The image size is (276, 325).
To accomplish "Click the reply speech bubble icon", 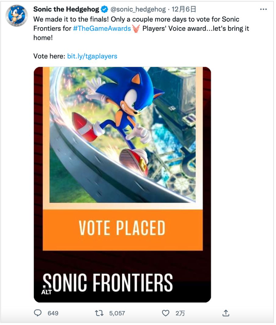I will coord(38,313).
